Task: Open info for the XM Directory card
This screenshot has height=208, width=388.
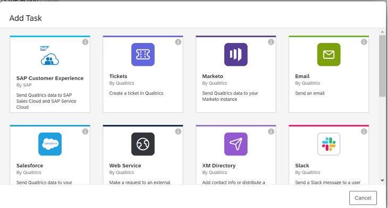Action: 271,132
